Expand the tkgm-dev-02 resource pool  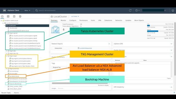pos(6,53)
